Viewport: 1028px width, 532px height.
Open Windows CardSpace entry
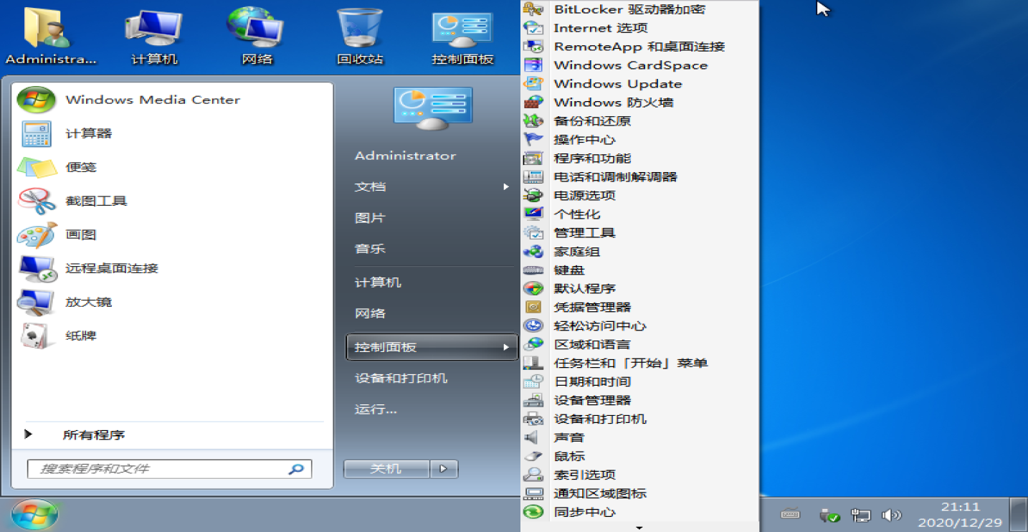(639, 65)
